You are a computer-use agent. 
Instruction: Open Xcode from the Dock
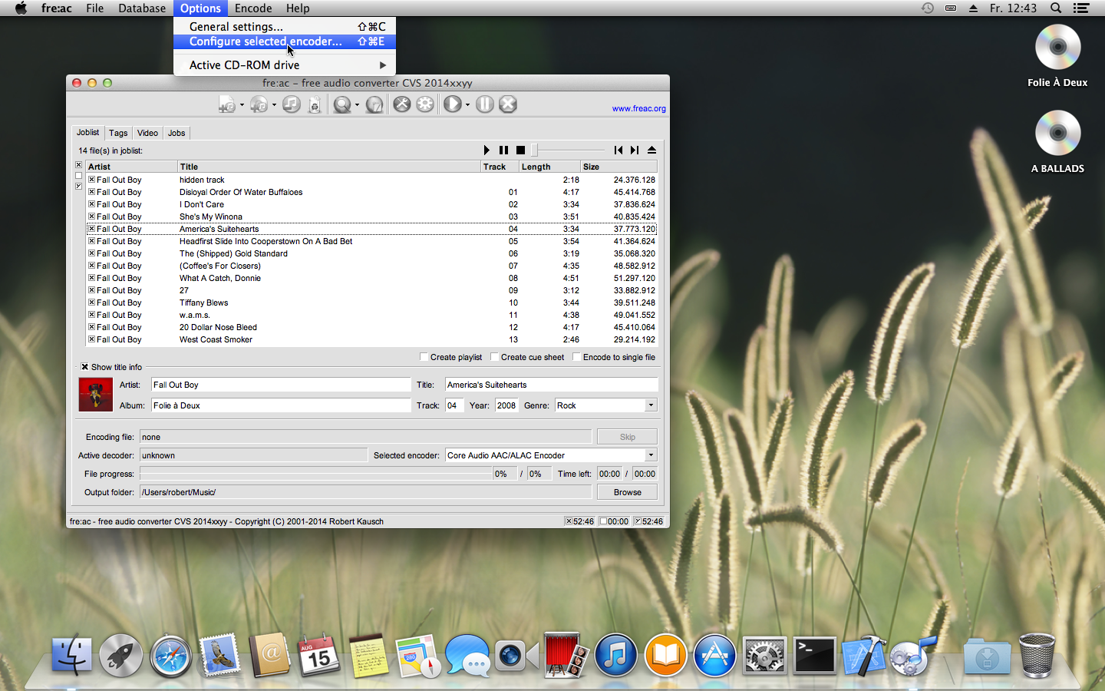[x=863, y=656]
